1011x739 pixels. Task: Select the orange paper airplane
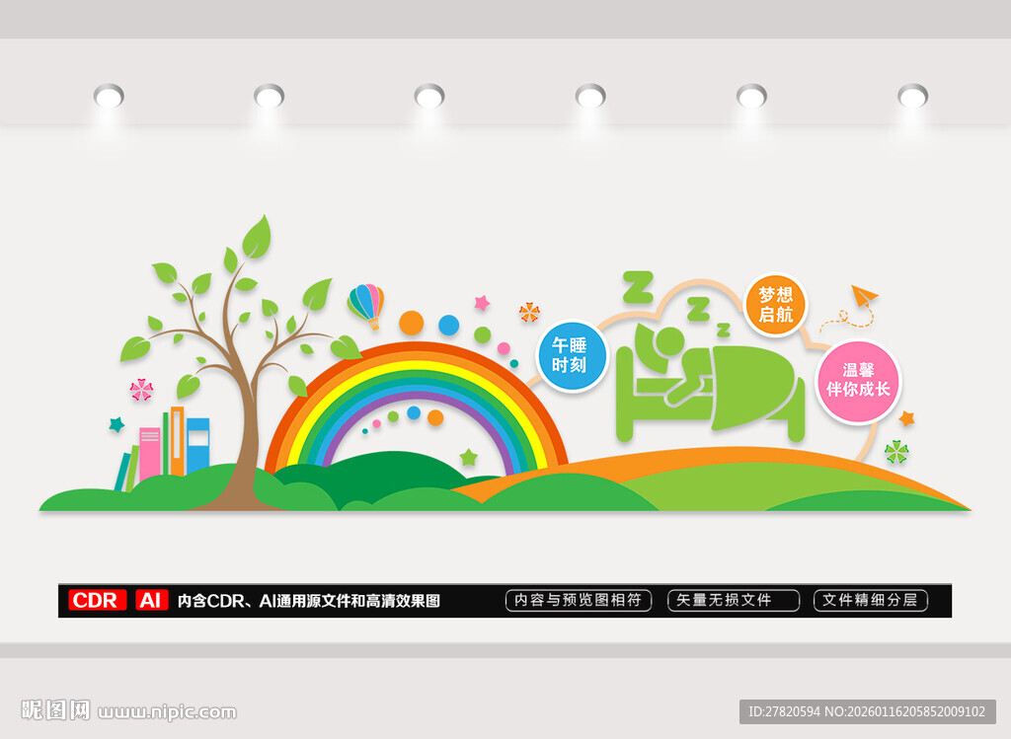[x=863, y=297]
